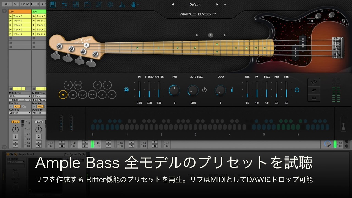Click the Tap tempo button in Ableton
This screenshot has width=352, height=198.
click(x=16, y=4)
